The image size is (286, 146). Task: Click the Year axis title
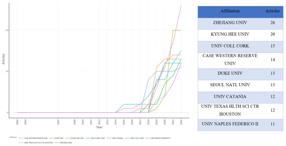coord(99,127)
